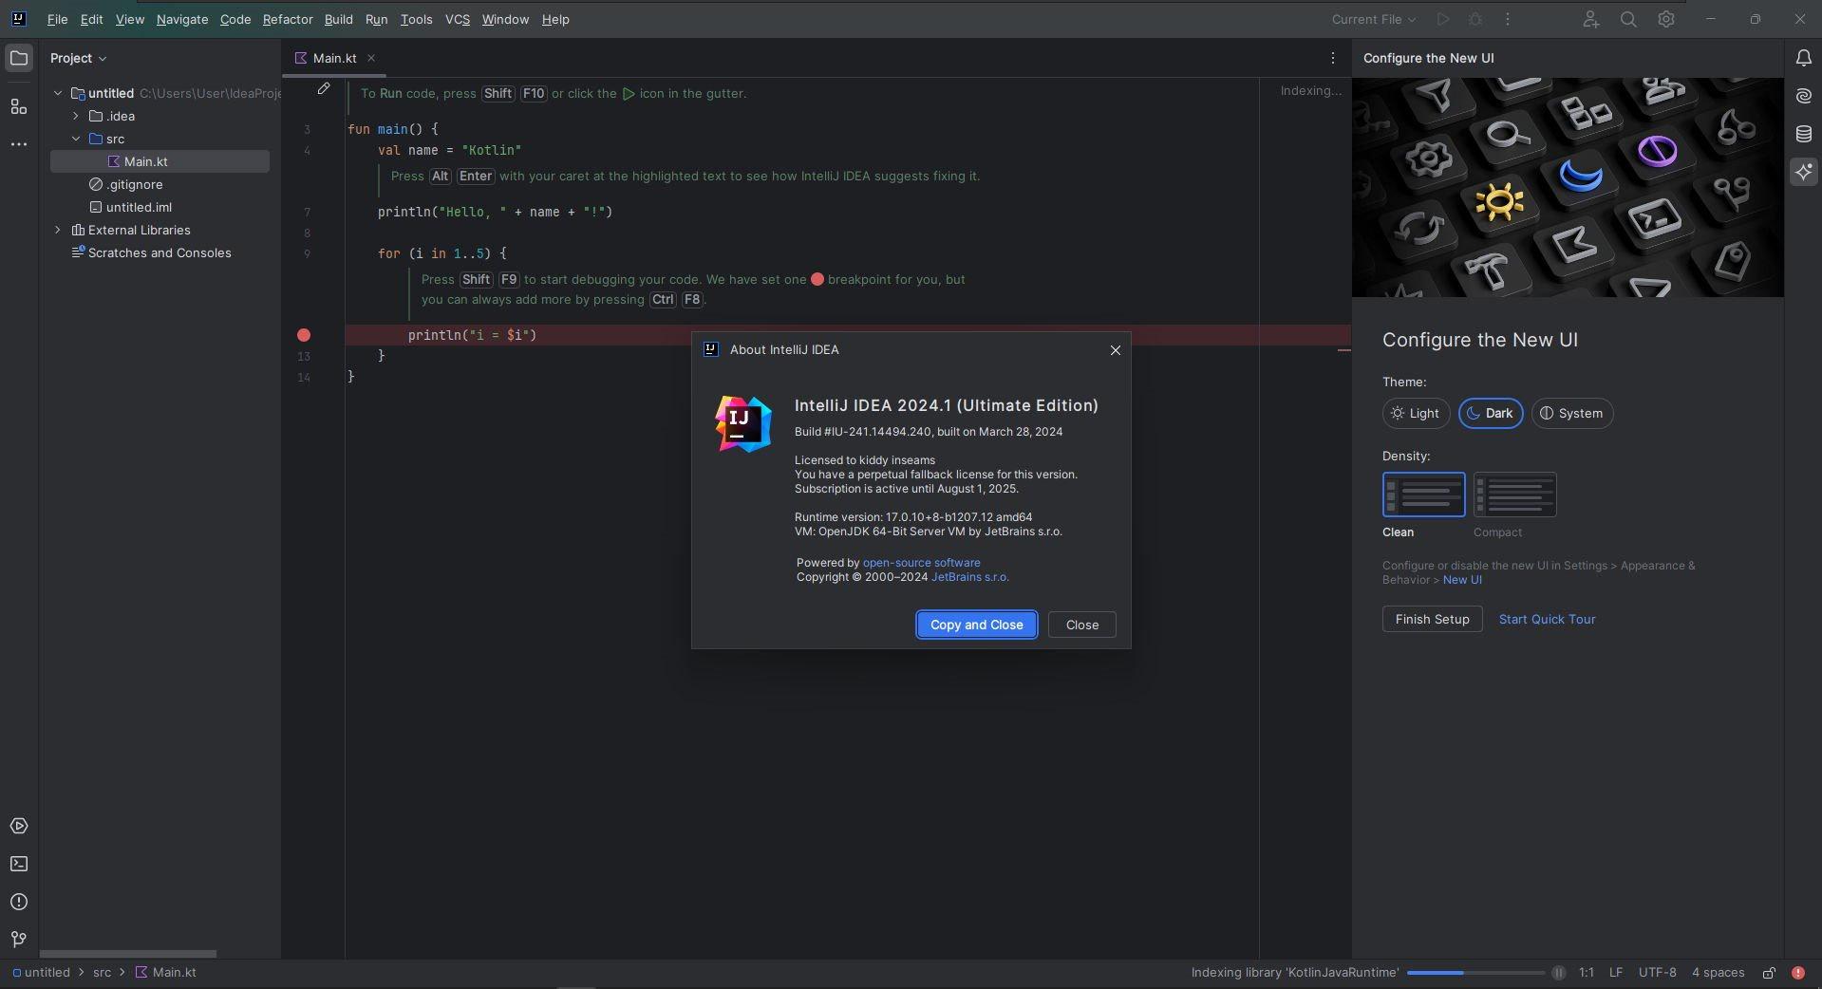Open the Git version control tool window

click(x=18, y=940)
